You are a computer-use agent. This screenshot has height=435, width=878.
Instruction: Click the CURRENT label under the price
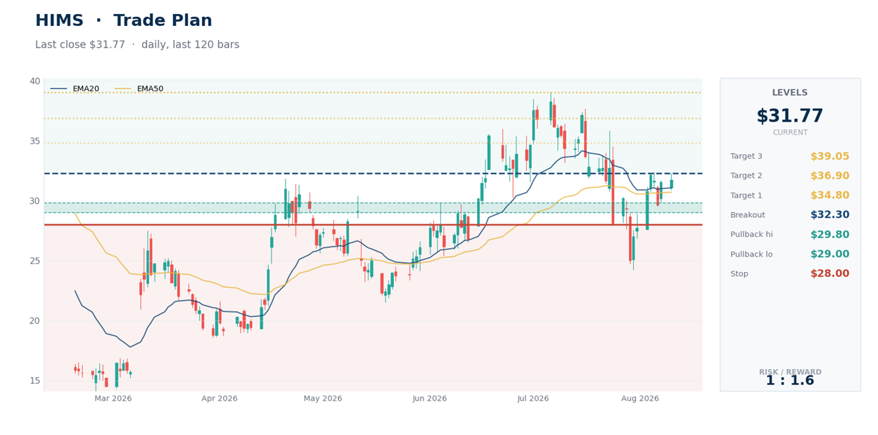tap(790, 133)
